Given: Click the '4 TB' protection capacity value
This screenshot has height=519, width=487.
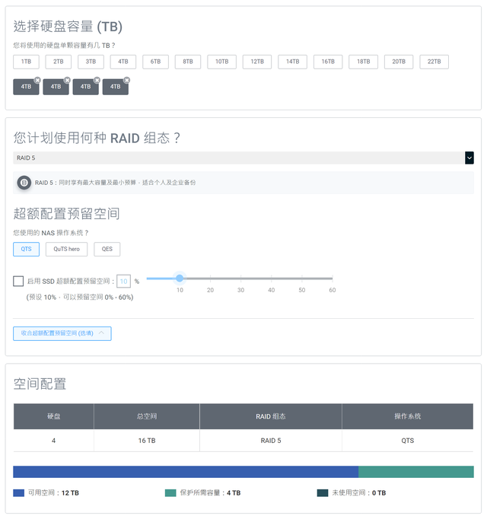Looking at the screenshot, I should tap(234, 493).
